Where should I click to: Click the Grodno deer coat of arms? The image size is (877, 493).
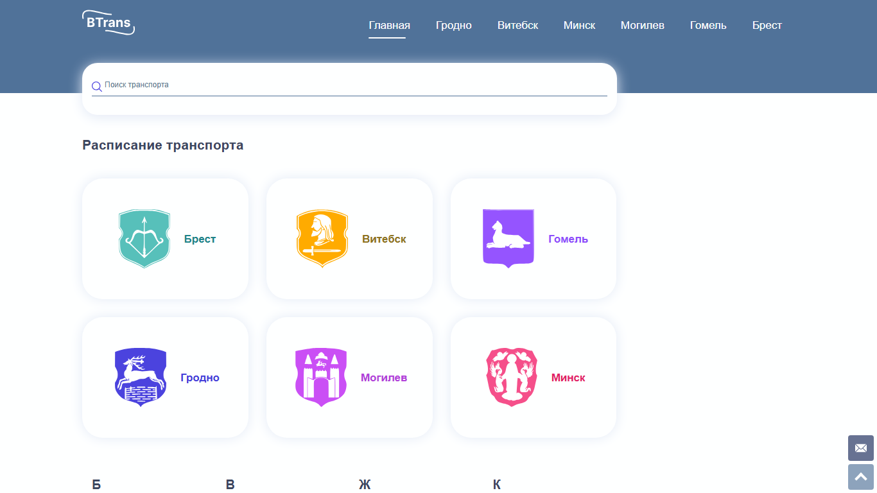[141, 377]
